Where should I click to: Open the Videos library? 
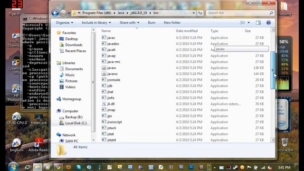click(x=70, y=87)
